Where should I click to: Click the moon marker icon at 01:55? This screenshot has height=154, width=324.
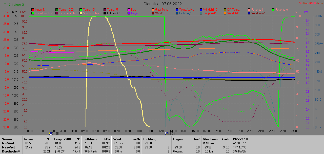point(50,133)
